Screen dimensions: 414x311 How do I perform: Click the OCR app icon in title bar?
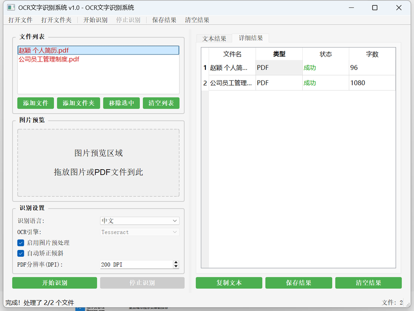(10, 7)
